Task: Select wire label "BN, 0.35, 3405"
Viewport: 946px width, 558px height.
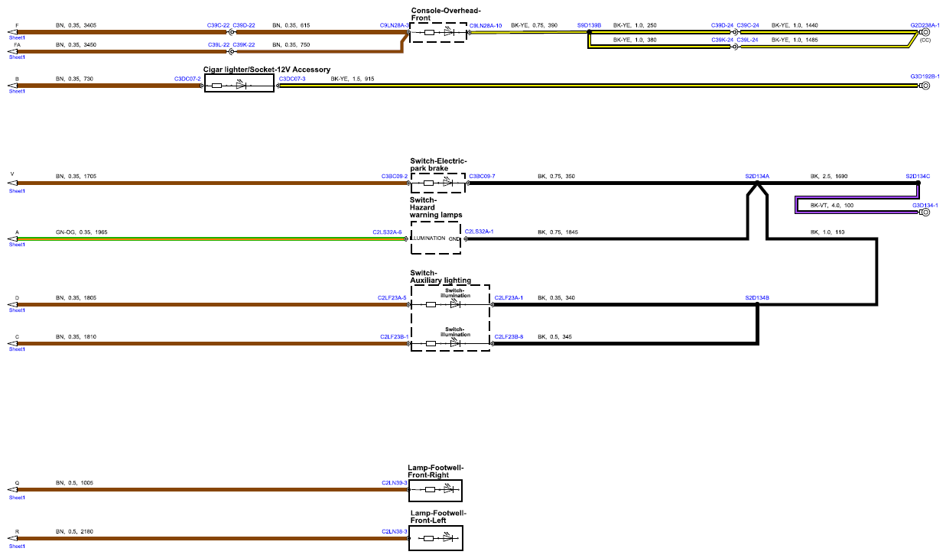Action: pyautogui.click(x=76, y=26)
